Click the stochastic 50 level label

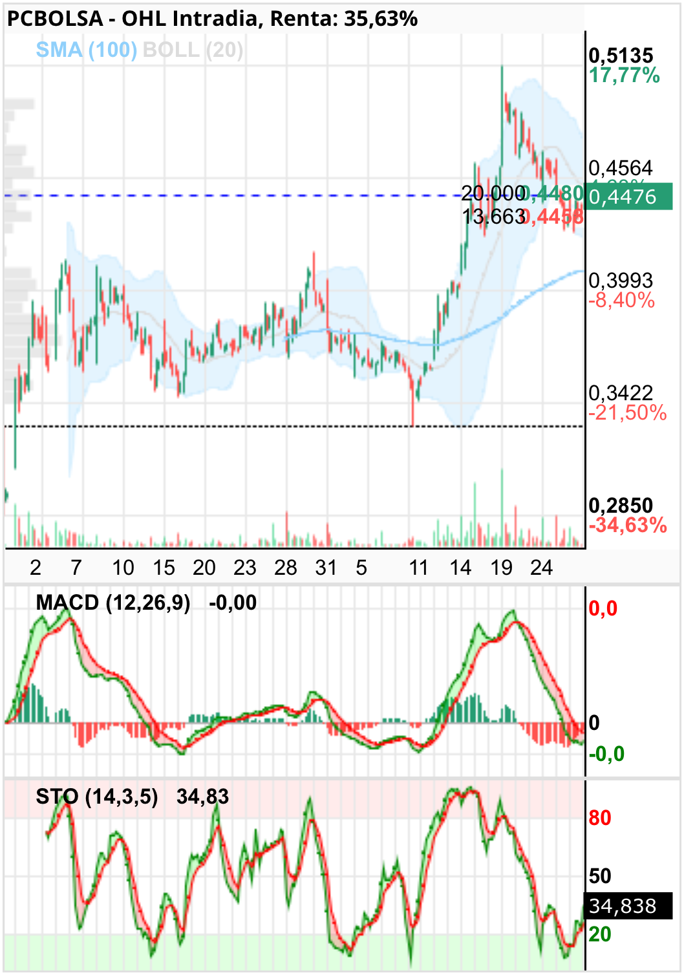[600, 876]
